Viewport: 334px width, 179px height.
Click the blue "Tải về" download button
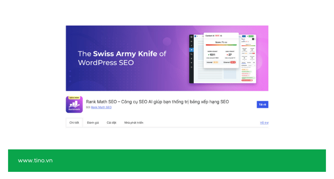pos(262,105)
